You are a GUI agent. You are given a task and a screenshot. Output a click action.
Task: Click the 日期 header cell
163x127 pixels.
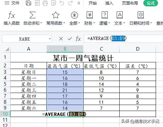click(x=29, y=66)
